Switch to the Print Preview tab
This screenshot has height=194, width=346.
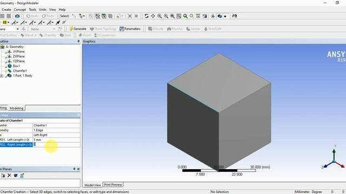(113, 185)
